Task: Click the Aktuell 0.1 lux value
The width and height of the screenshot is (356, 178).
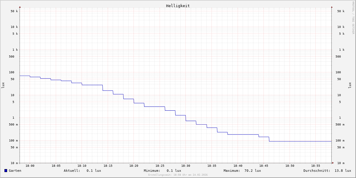Action: pos(93,171)
